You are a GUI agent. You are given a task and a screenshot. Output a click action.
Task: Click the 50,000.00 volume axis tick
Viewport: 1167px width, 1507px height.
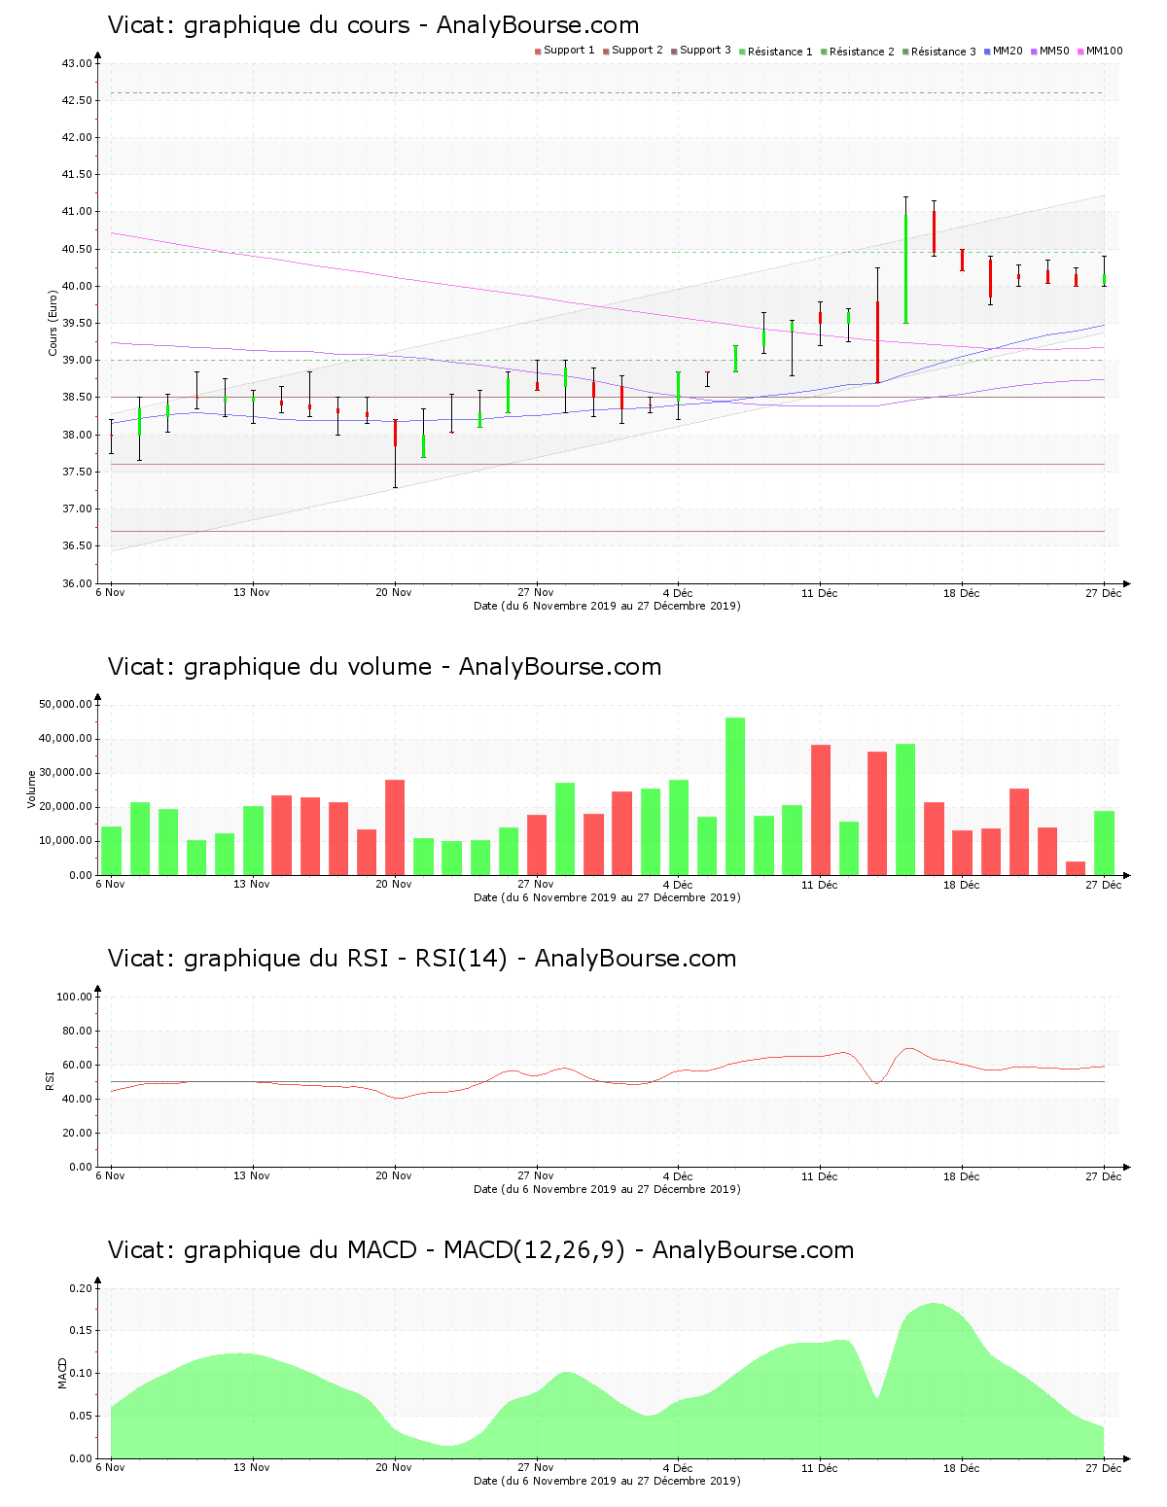coord(66,705)
